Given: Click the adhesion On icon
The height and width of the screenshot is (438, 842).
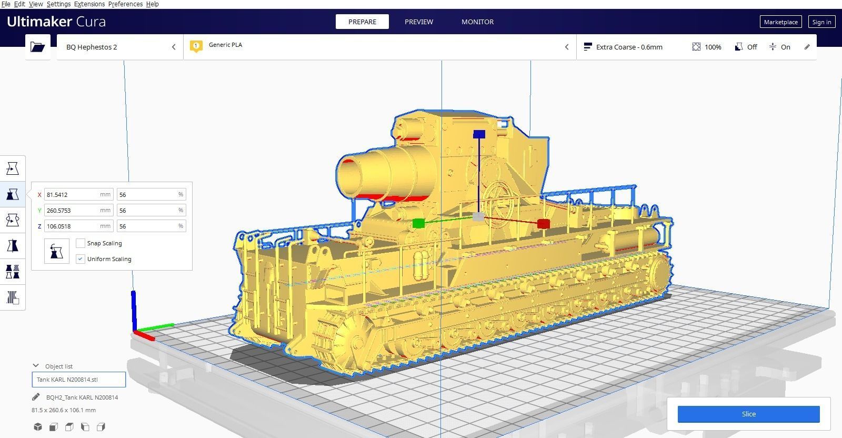Looking at the screenshot, I should pos(773,47).
